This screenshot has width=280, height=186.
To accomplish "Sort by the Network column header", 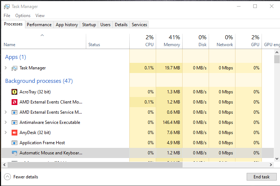I will click(222, 41).
